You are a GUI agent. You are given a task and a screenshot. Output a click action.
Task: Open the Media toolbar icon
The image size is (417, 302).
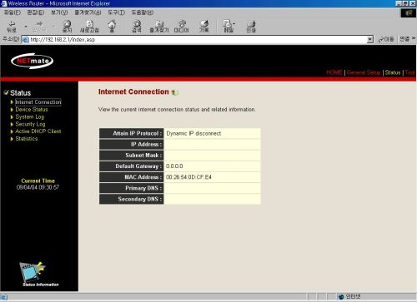[181, 27]
